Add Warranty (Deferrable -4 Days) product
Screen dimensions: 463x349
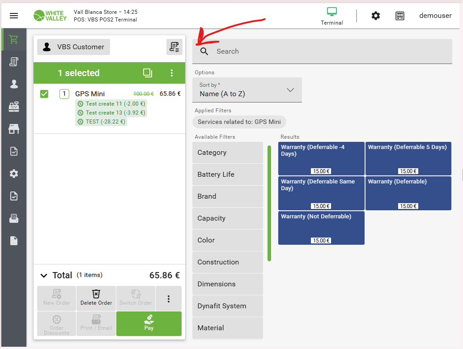tap(321, 158)
